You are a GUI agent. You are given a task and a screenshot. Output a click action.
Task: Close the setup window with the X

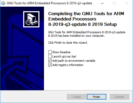click(127, 3)
